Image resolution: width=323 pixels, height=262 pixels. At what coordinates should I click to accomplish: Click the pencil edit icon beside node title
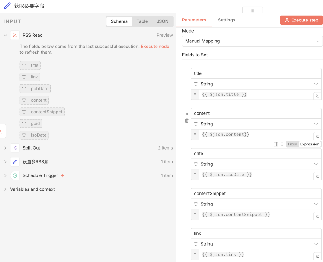(x=7, y=6)
